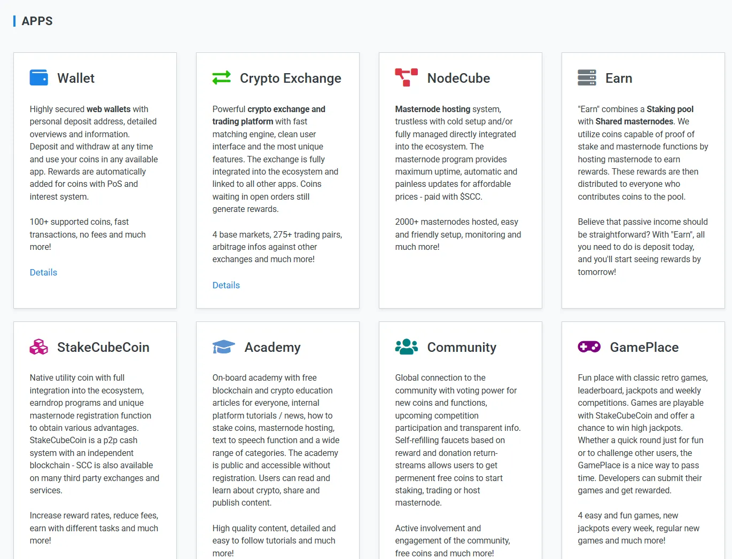Screen dimensions: 732x559
Task: Select the GamePlace card title
Action: point(644,347)
